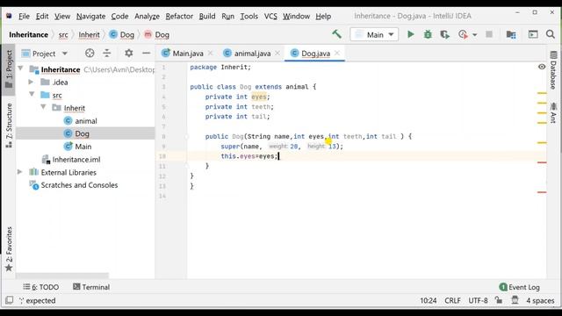Close the Dog.java tab

click(337, 53)
